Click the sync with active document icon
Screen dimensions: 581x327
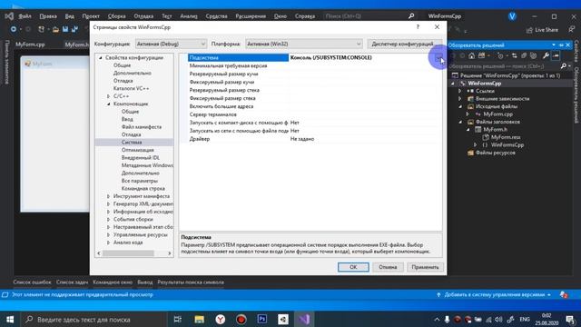tap(515, 55)
